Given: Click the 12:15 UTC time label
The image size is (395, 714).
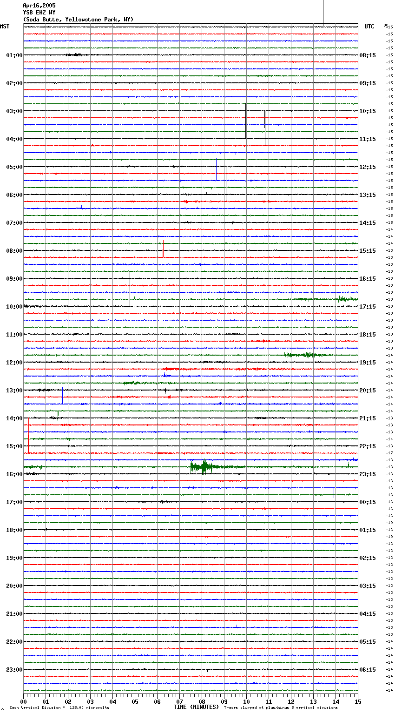Looking at the screenshot, I should click(368, 167).
